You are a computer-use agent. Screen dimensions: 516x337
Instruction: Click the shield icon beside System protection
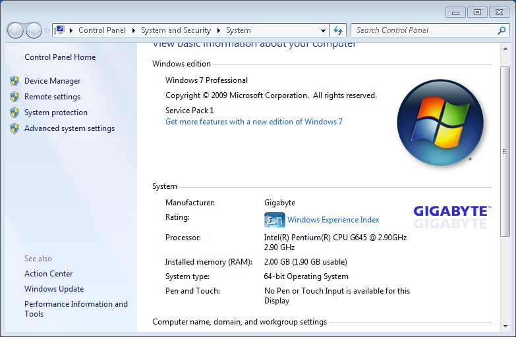tap(14, 113)
